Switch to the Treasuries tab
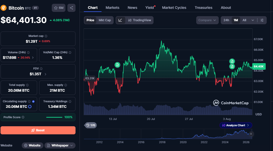 (x=203, y=8)
